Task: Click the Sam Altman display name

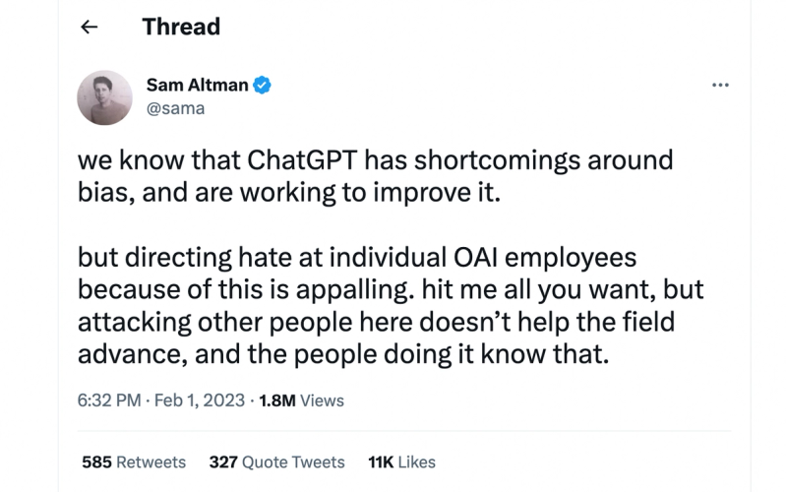Action: click(x=197, y=86)
